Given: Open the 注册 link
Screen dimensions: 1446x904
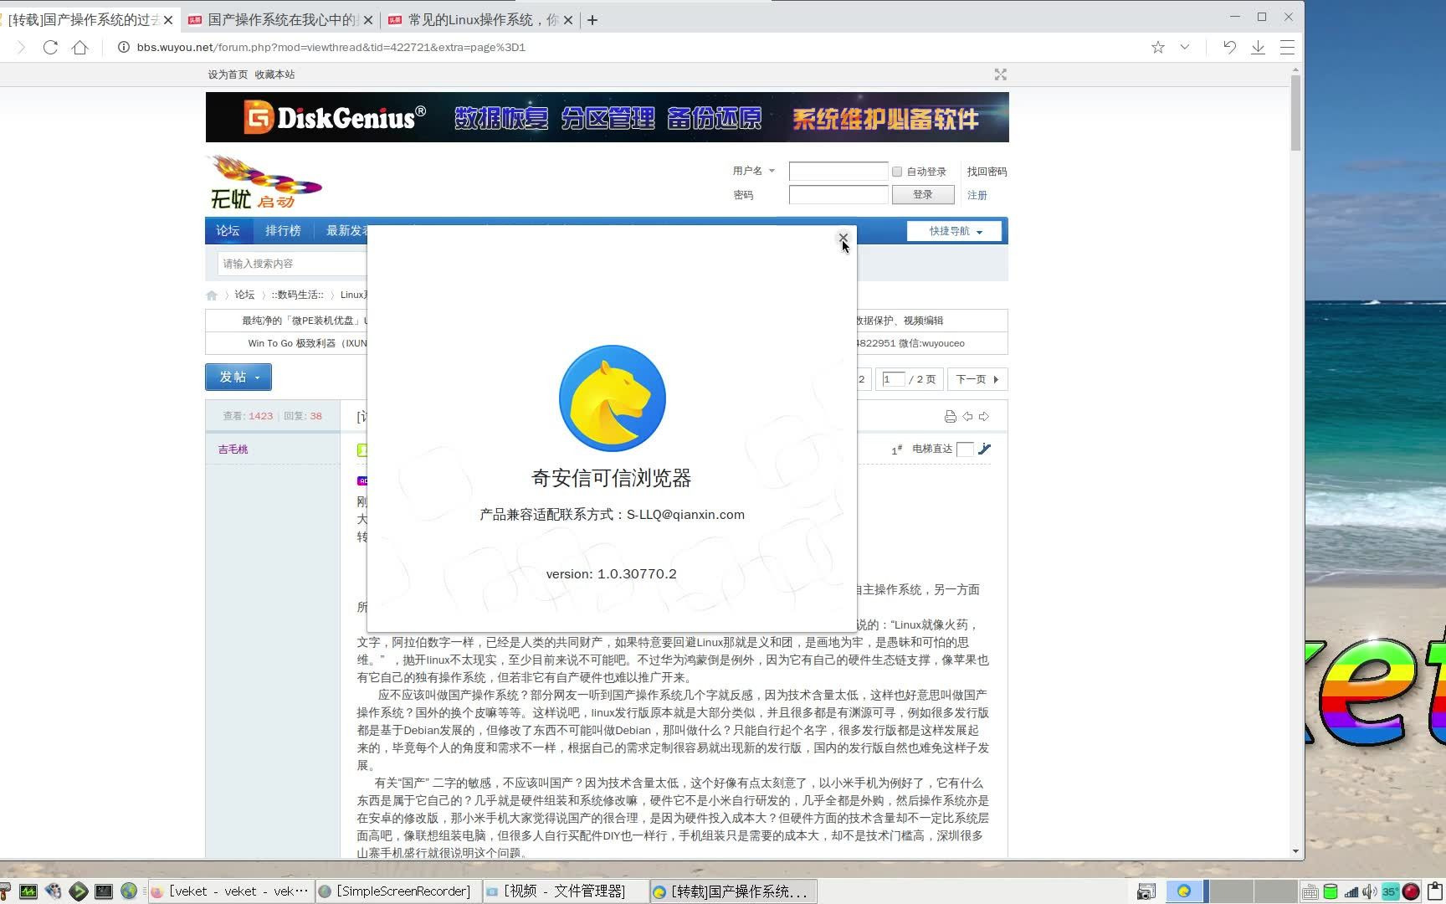Looking at the screenshot, I should click(977, 195).
